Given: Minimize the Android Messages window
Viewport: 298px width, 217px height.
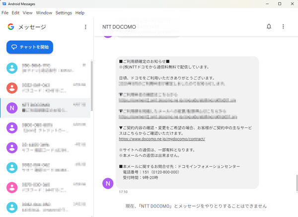Looking at the screenshot, I should point(267,4).
